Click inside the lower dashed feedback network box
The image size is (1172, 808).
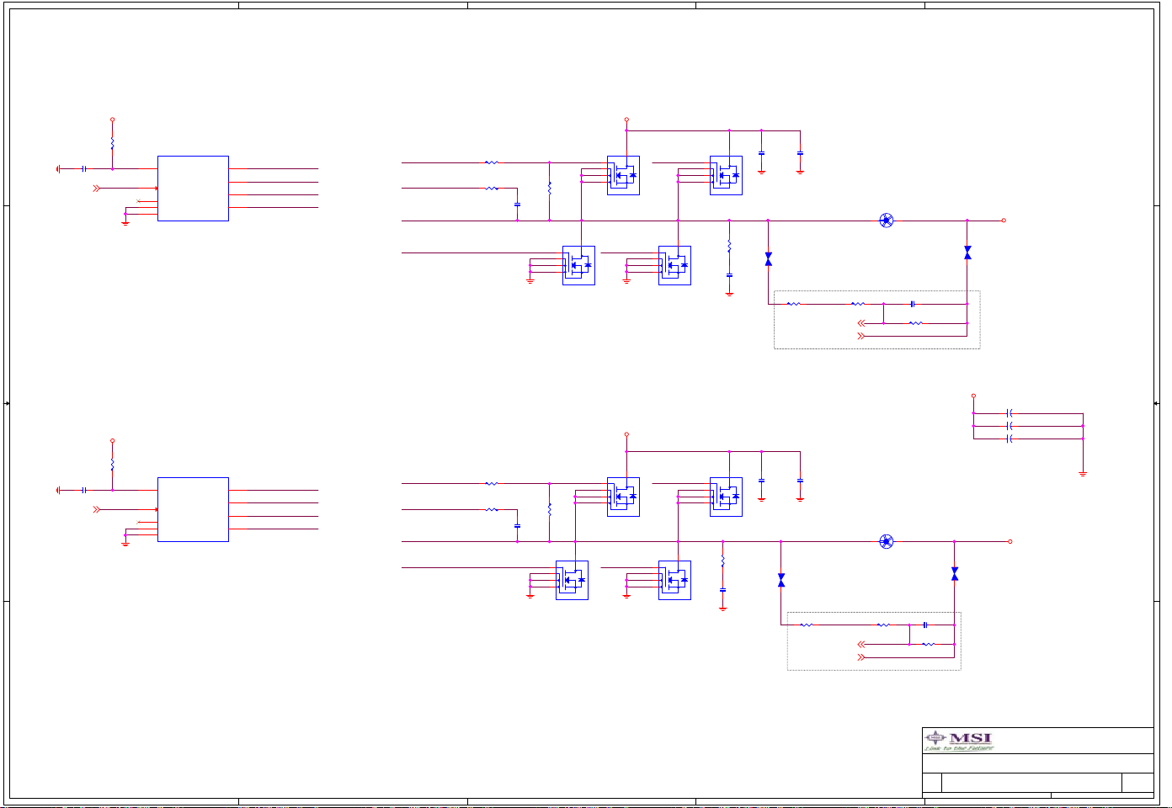(874, 641)
